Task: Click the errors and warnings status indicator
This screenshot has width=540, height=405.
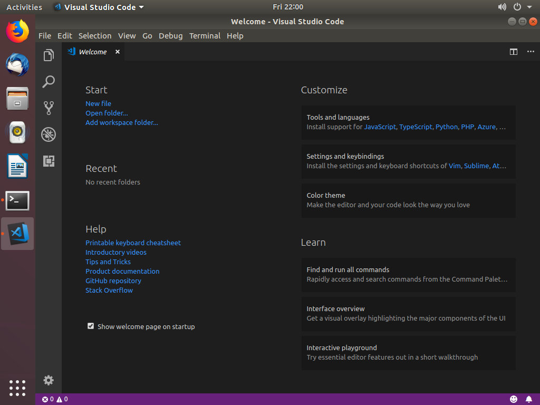Action: click(54, 399)
